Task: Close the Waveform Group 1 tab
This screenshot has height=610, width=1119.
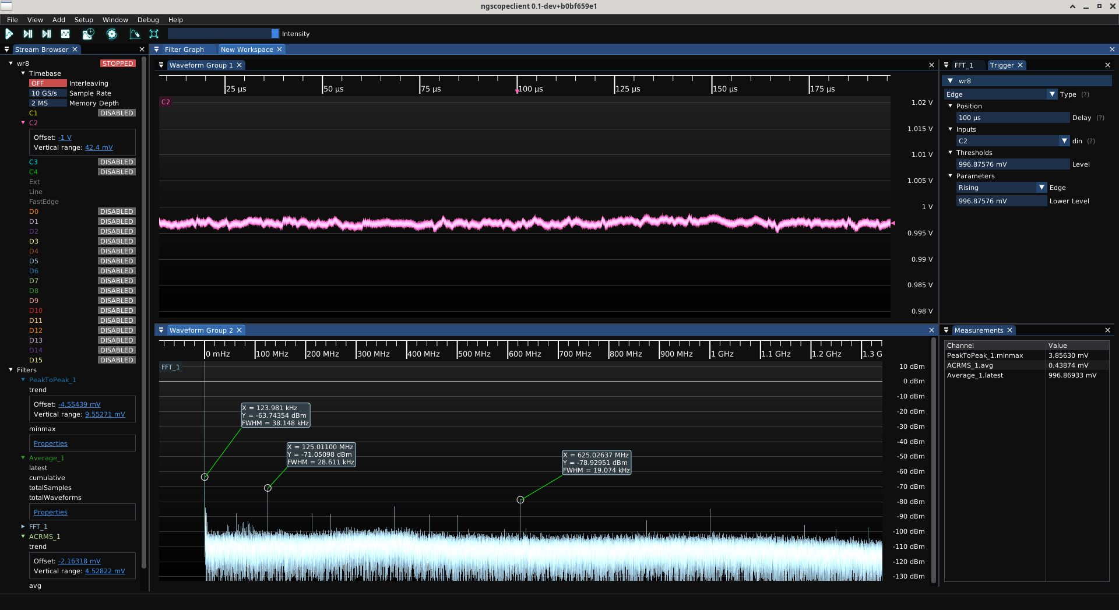Action: coord(239,65)
